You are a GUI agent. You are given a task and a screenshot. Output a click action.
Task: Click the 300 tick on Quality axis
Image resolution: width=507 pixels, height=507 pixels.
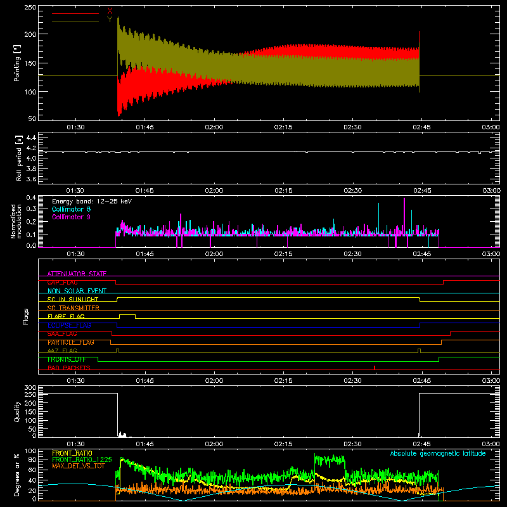(30, 387)
